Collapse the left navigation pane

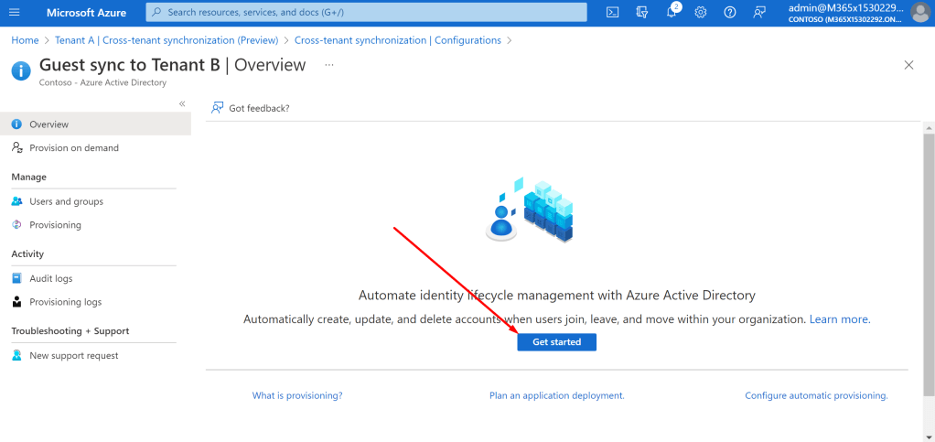[182, 104]
